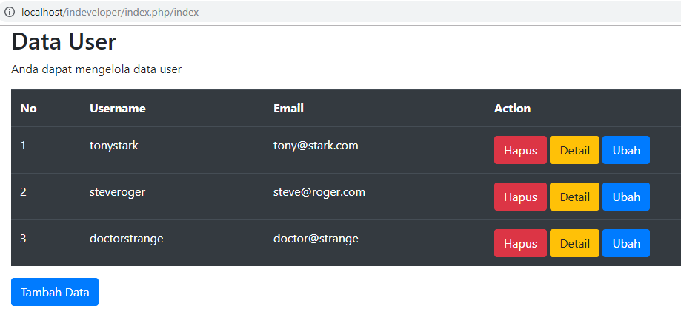Click the Username column header
The height and width of the screenshot is (320, 681).
(x=118, y=109)
